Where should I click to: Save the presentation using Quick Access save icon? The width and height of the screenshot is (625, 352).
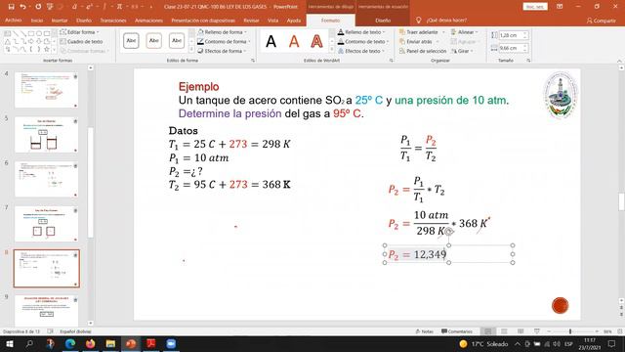[x=11, y=7]
